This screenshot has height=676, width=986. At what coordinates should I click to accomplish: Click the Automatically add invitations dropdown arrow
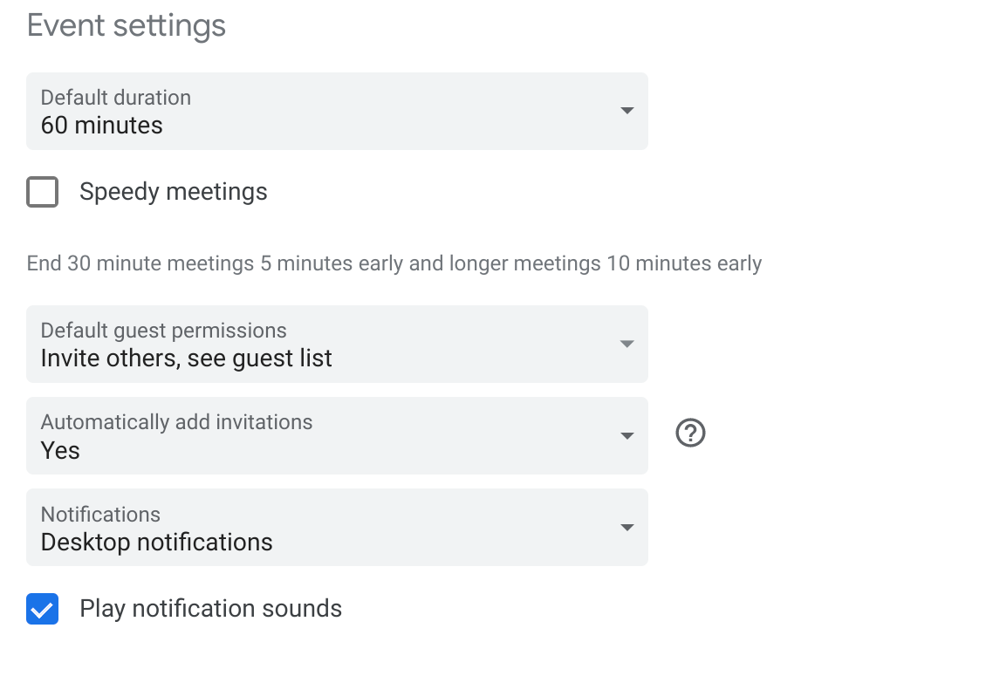(626, 435)
